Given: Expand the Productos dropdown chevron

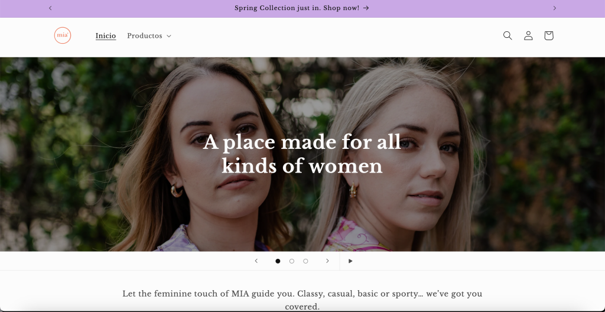Looking at the screenshot, I should click(168, 36).
